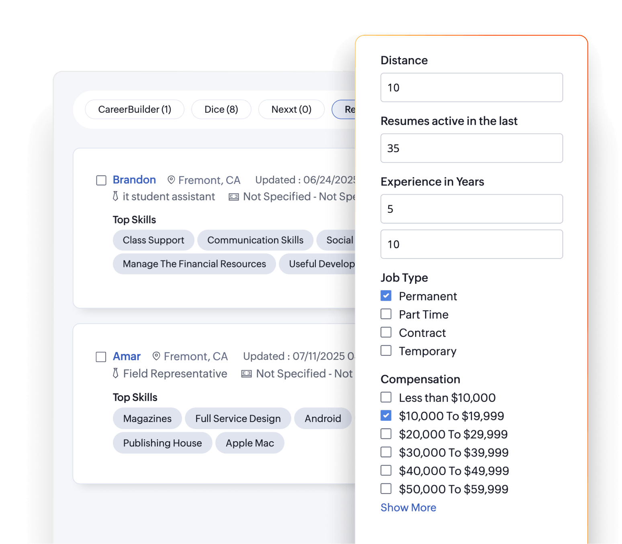The width and height of the screenshot is (622, 544).
Task: Click the location pin icon beside Amar's Fremont, CA
Action: 156,357
